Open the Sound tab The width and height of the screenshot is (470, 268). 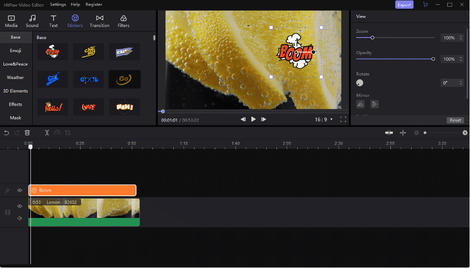click(x=32, y=21)
